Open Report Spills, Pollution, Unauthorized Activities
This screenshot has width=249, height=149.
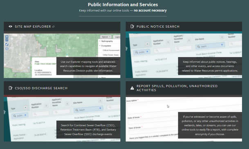tap(177, 88)
